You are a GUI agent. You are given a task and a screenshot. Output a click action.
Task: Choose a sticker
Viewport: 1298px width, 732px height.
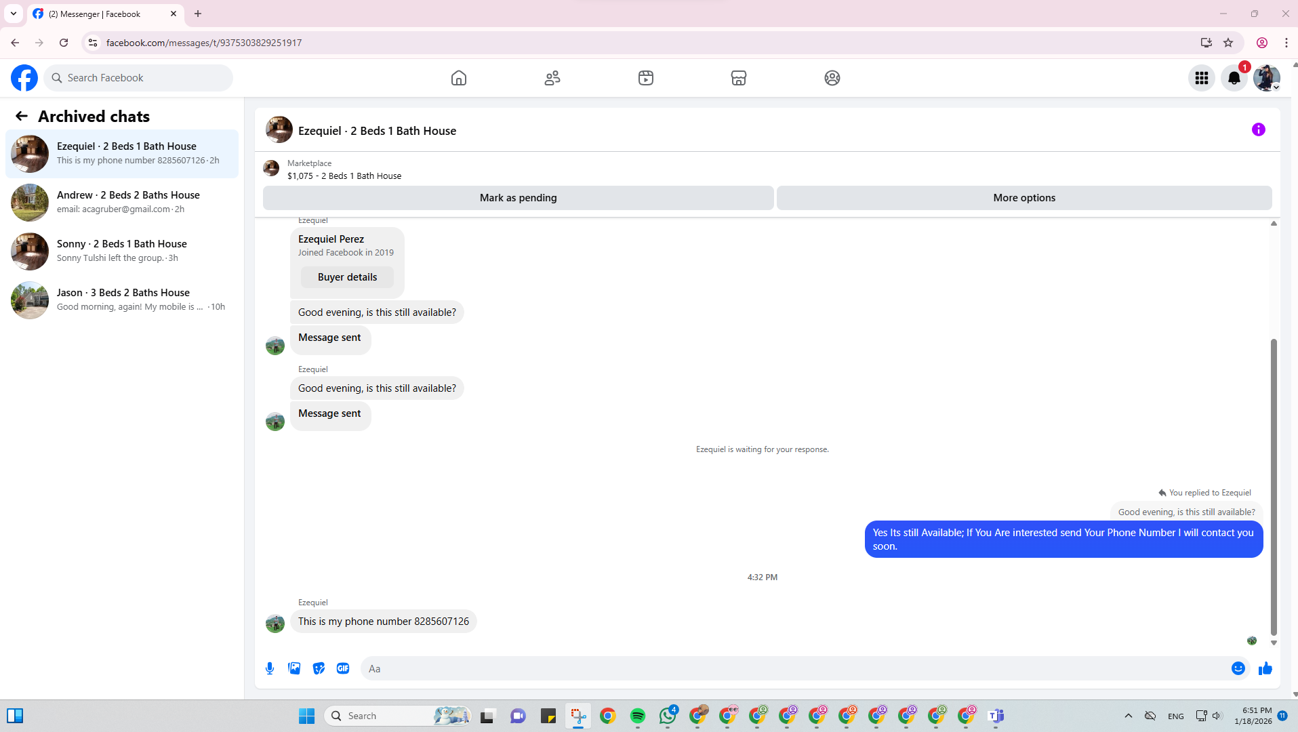(319, 668)
